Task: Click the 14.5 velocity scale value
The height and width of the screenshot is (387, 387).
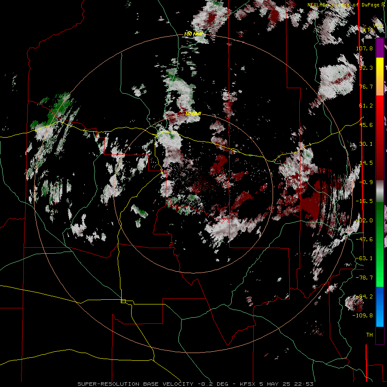Action: [x=366, y=163]
